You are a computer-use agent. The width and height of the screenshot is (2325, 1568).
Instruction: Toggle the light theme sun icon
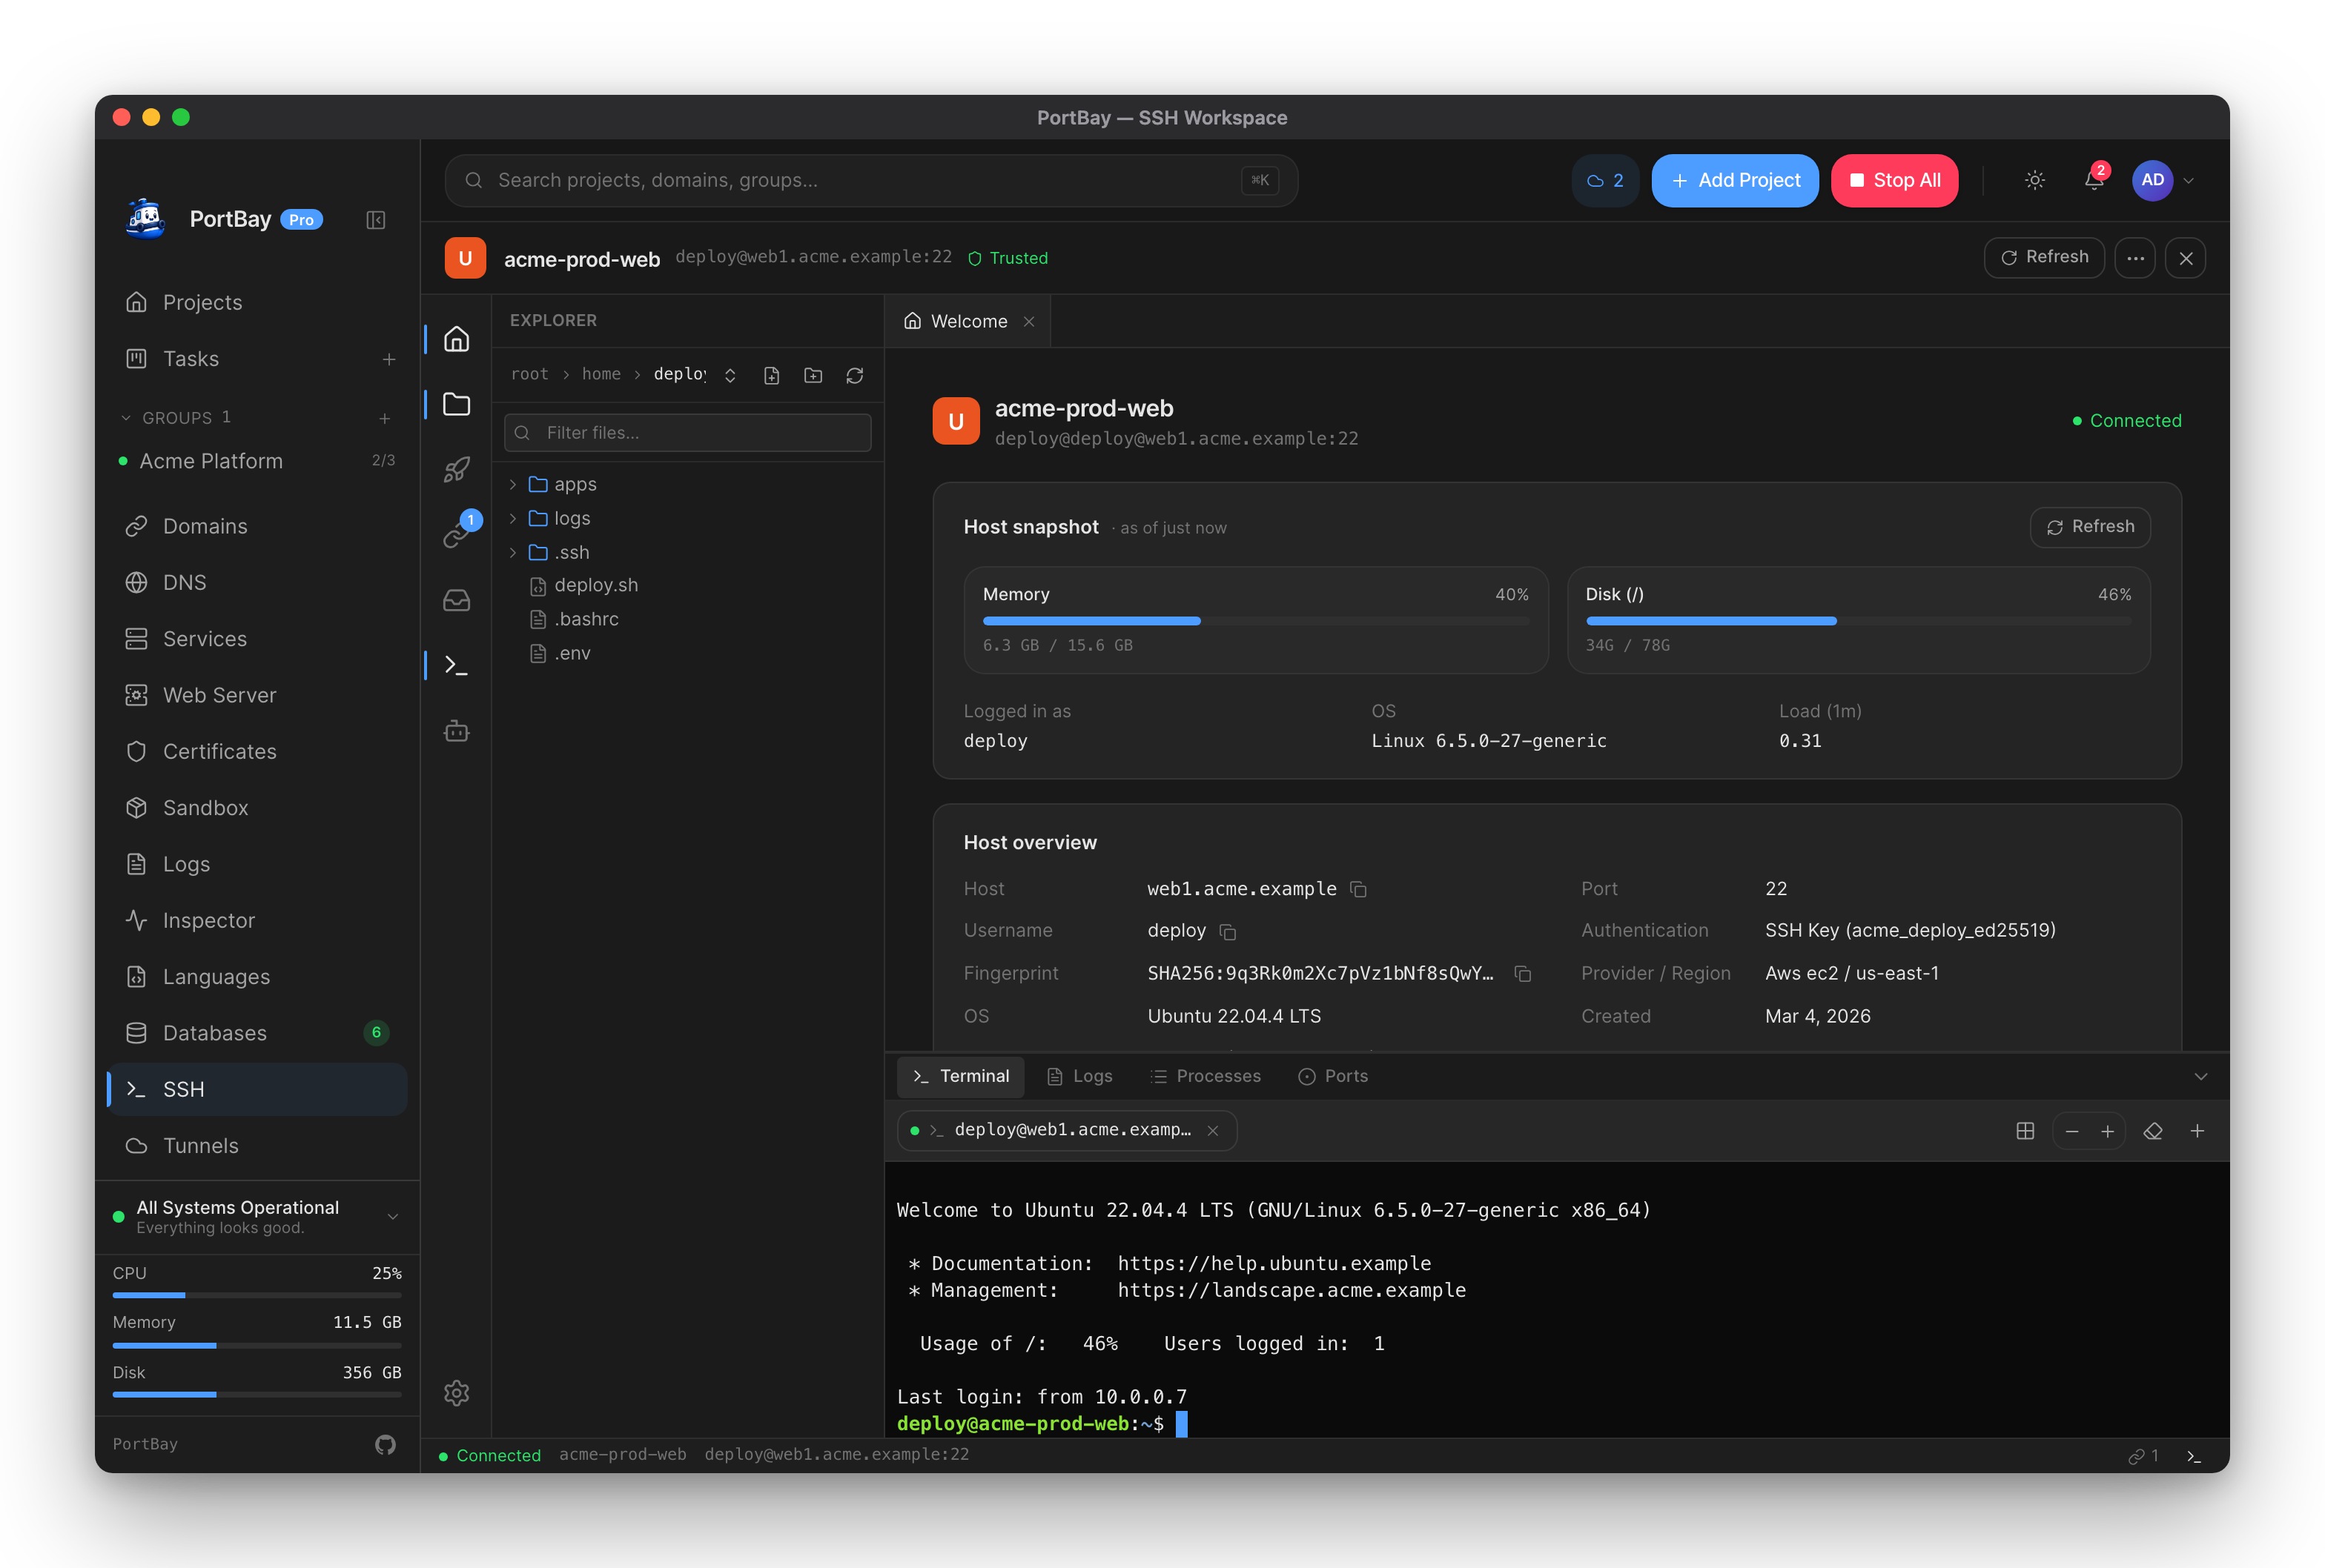pyautogui.click(x=2035, y=180)
